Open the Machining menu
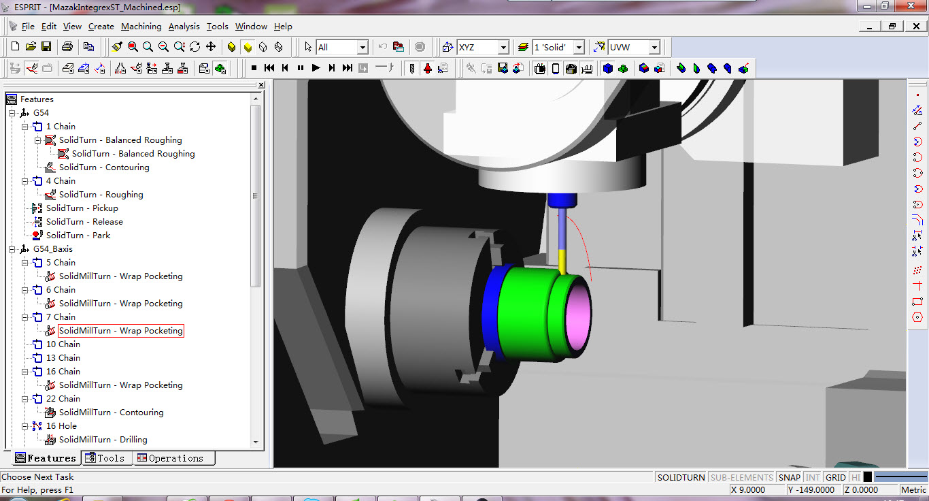The image size is (929, 501). coord(141,27)
